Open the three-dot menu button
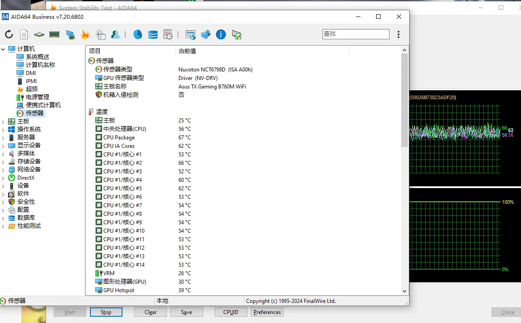The width and height of the screenshot is (521, 323). point(398,34)
